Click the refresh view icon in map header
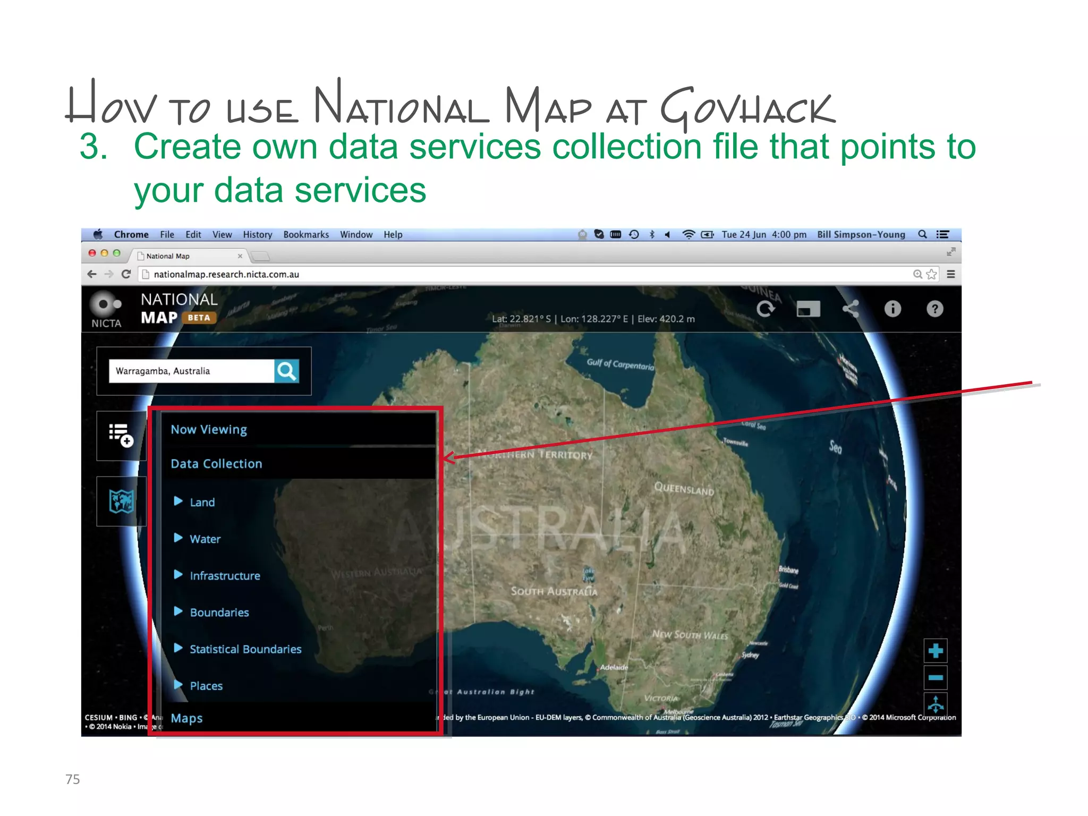Screen dimensions: 1088x816 pos(766,309)
